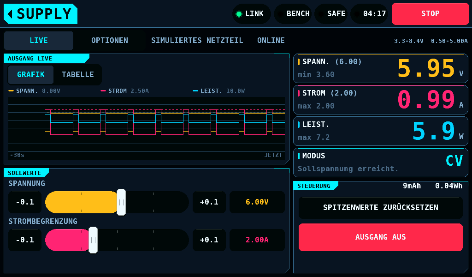The height and width of the screenshot is (277, 472).
Task: Click the 'max 2.00' current value
Action: [316, 106]
